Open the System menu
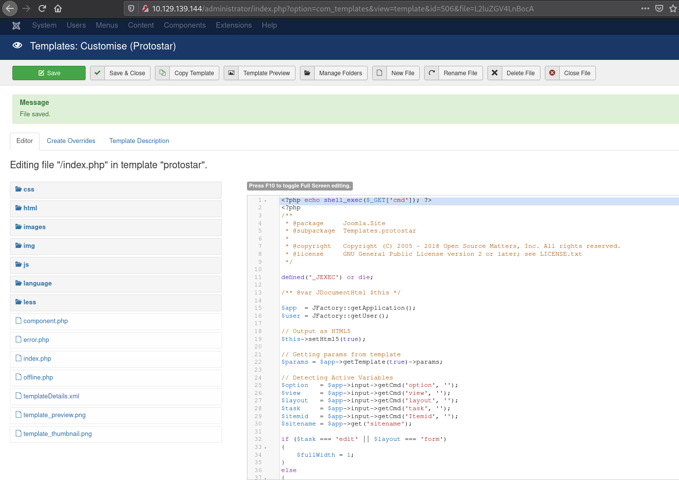This screenshot has width=679, height=480. [44, 25]
